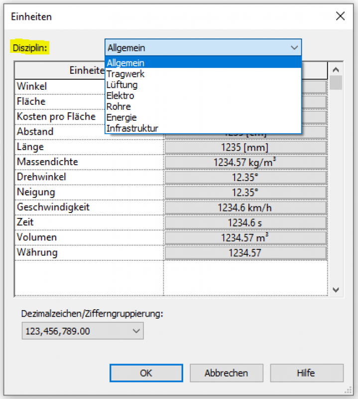
Task: Open the Dezimalzeichen/Zifferngruppierung dropdown
Action: click(82, 331)
